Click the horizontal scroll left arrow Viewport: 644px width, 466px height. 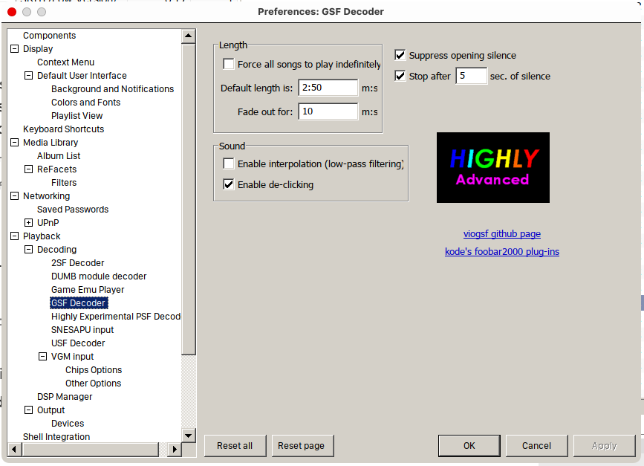14,449
